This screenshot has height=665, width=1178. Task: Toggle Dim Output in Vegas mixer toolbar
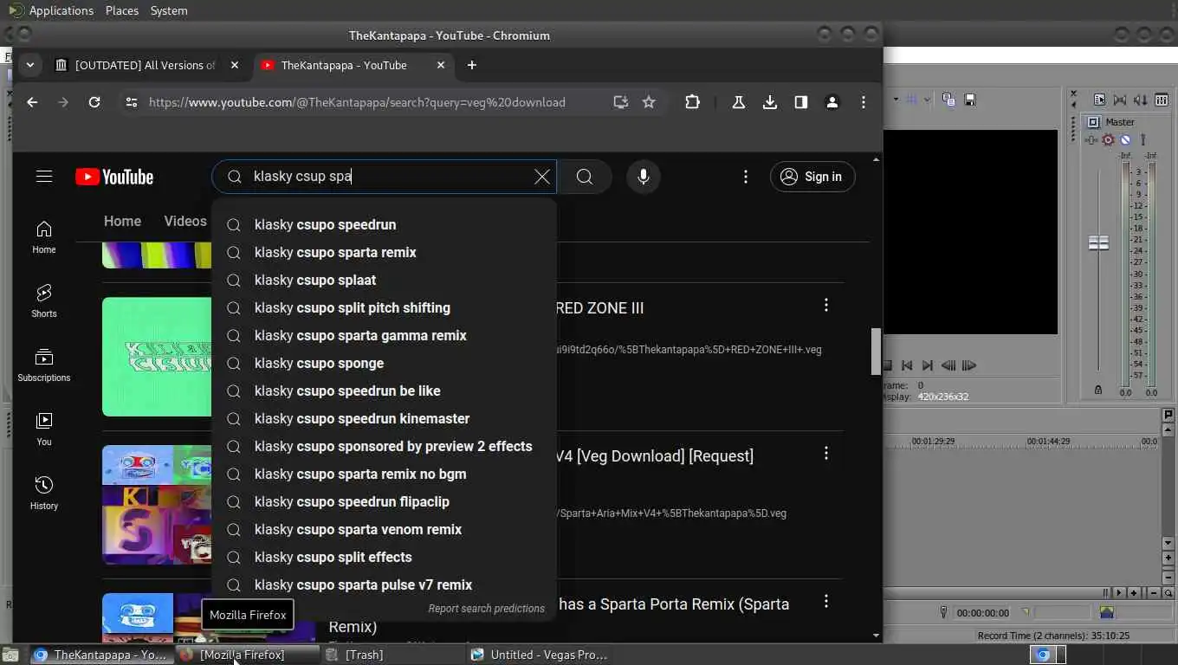(x=1141, y=100)
